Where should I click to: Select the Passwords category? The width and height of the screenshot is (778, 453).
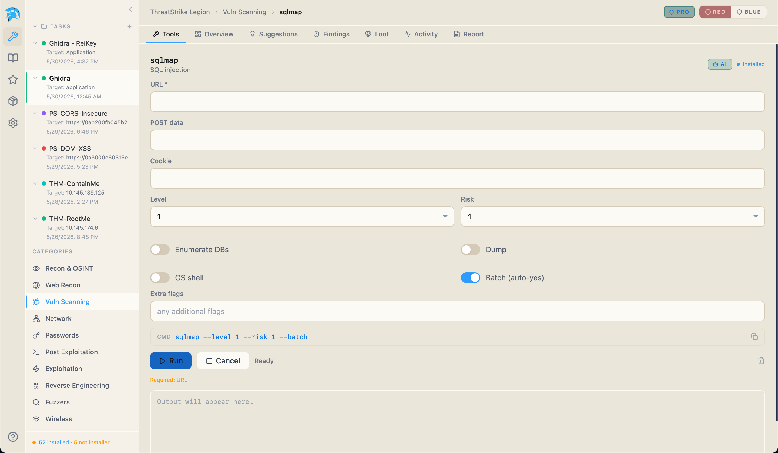82,335
